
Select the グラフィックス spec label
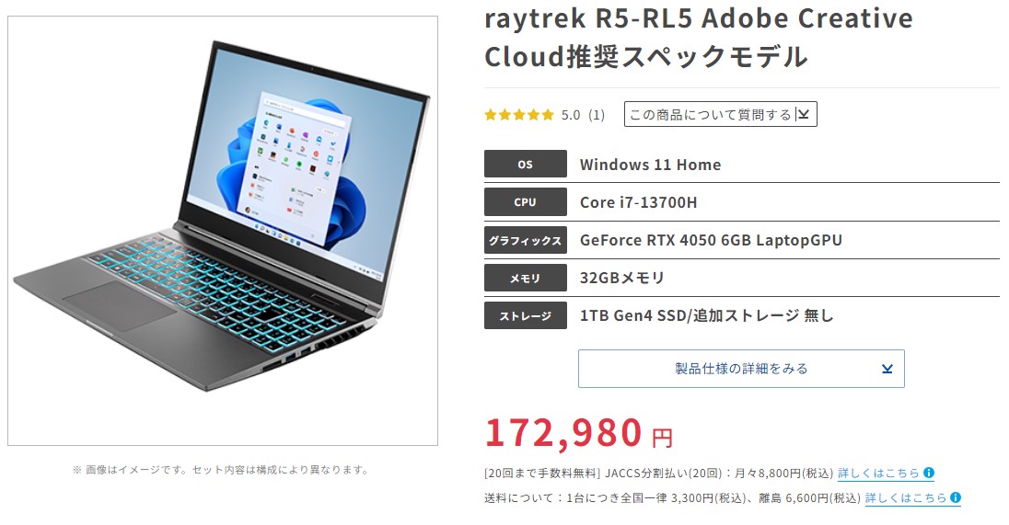click(x=526, y=240)
